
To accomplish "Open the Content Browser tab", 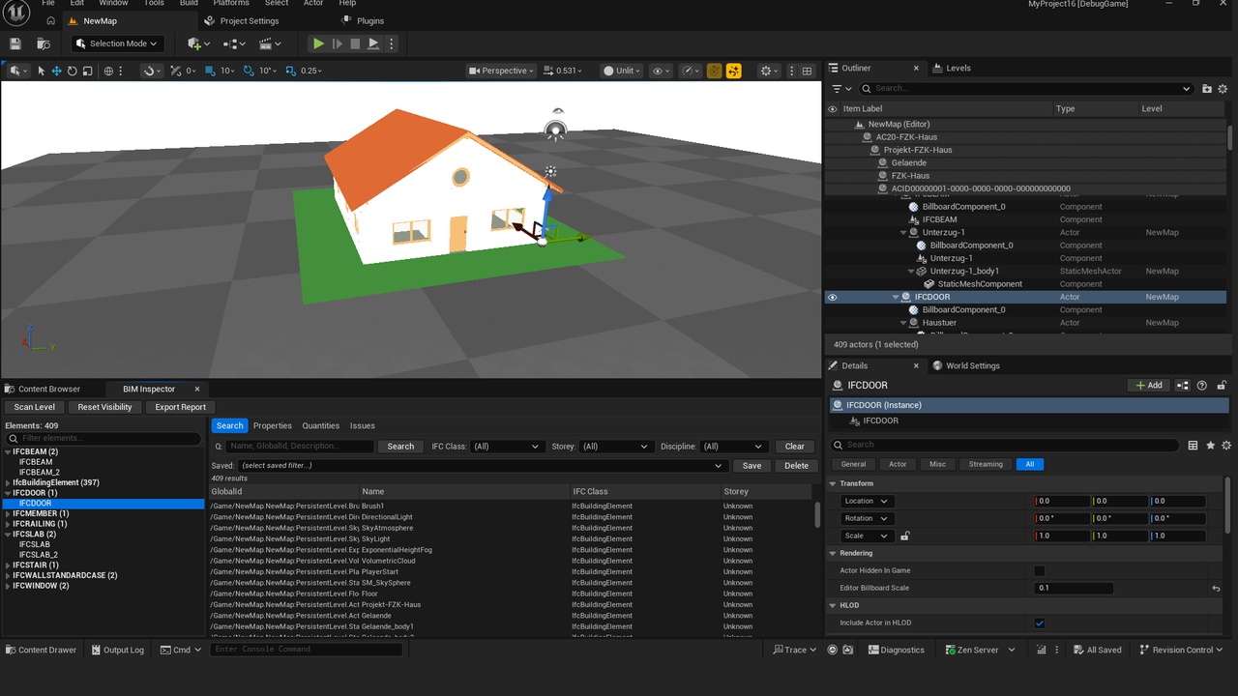I will coord(49,389).
